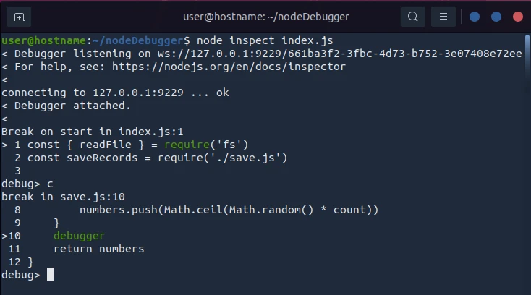Screen dimensions: 531x295
Task: Click the 'Break on start in index.js:1' line
Action: [x=93, y=132]
